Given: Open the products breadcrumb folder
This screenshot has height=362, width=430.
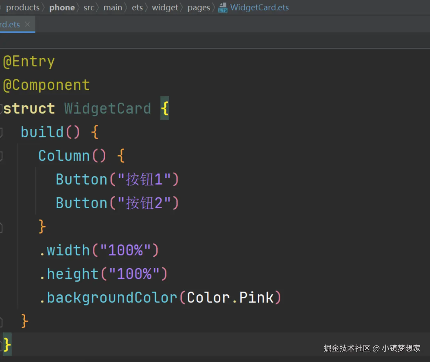Looking at the screenshot, I should click(23, 7).
